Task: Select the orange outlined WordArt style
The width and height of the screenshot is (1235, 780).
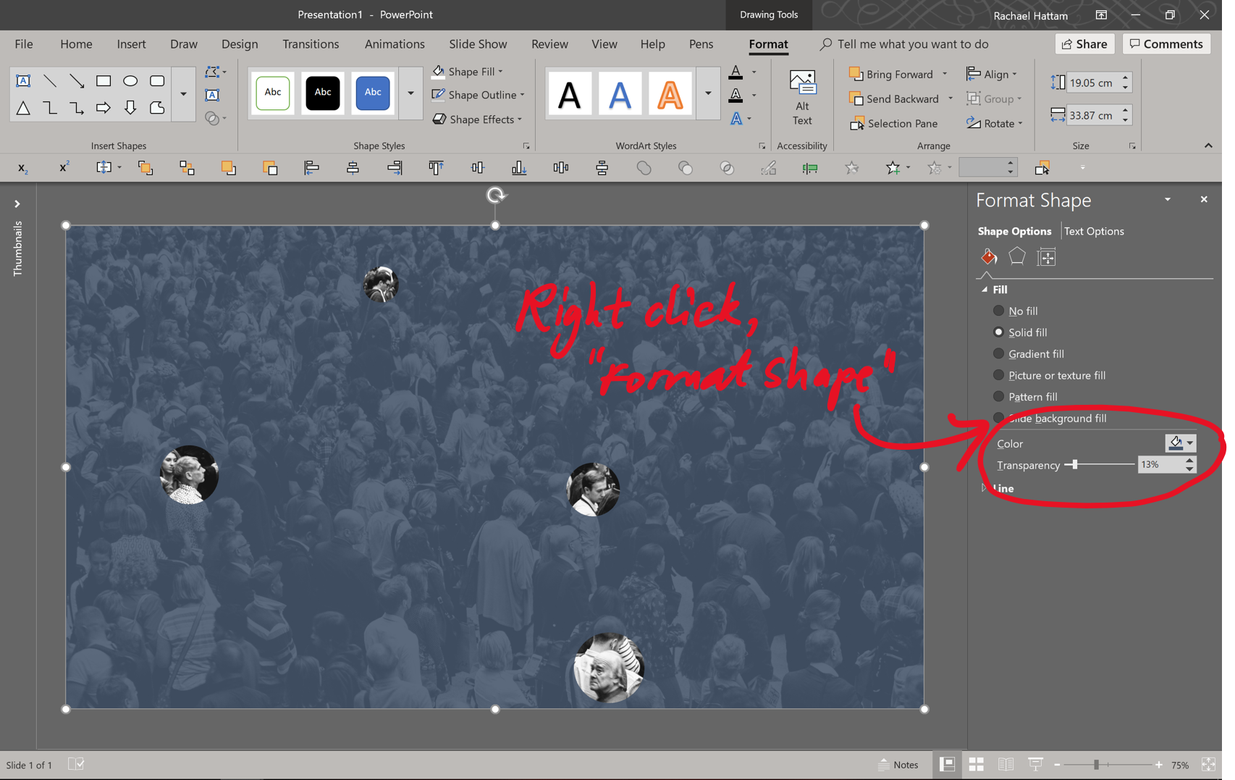Action: (x=670, y=94)
